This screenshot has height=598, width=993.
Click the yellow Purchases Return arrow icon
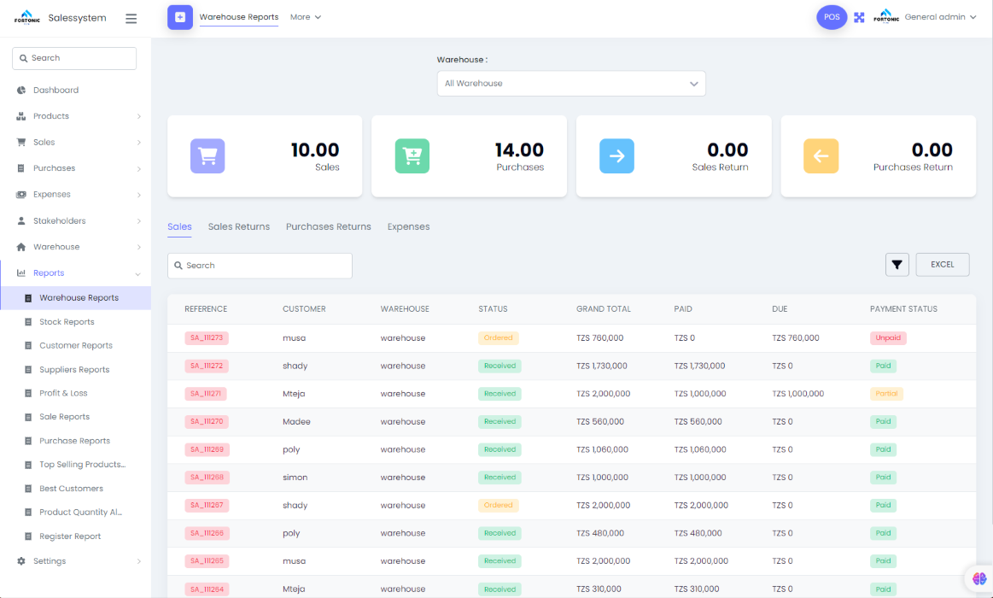(x=821, y=156)
